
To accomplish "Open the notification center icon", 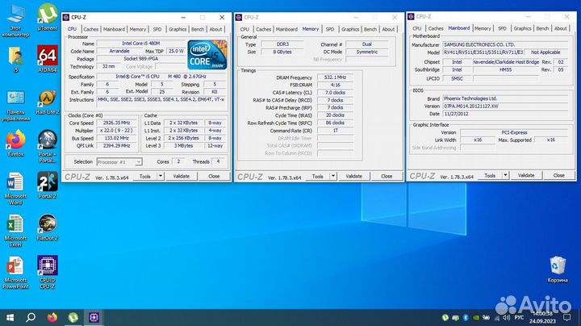I will 566,317.
